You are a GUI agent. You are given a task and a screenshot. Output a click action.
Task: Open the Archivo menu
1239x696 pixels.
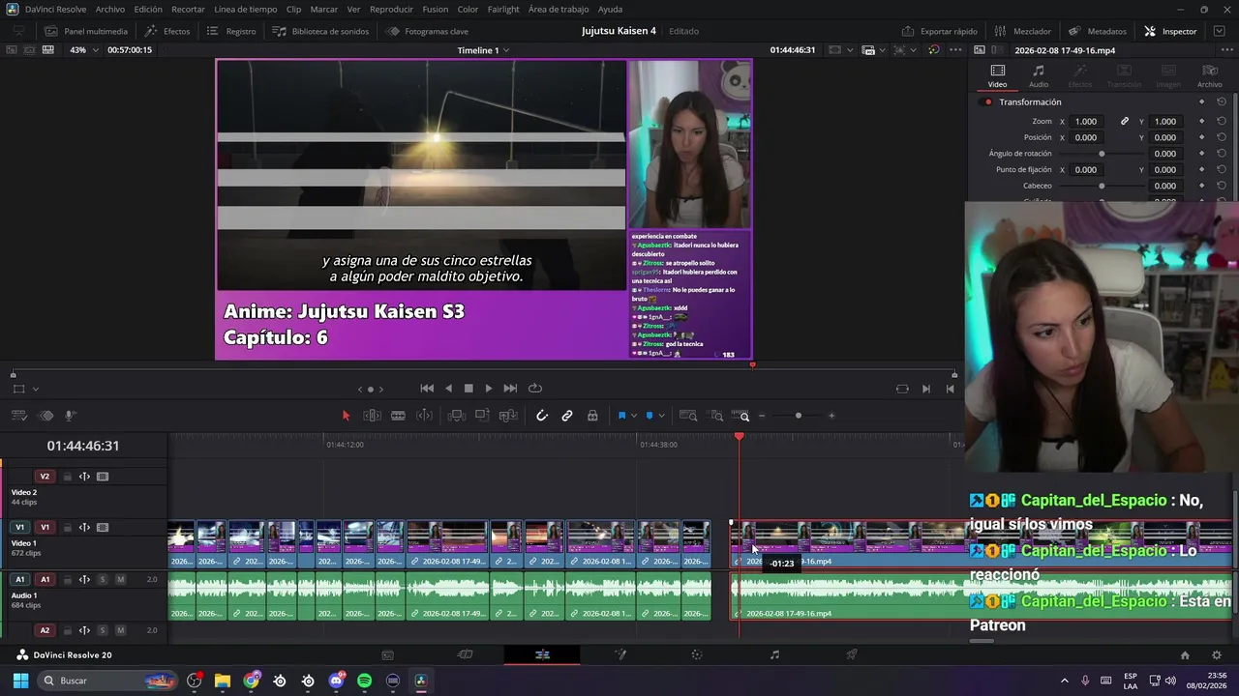110,10
